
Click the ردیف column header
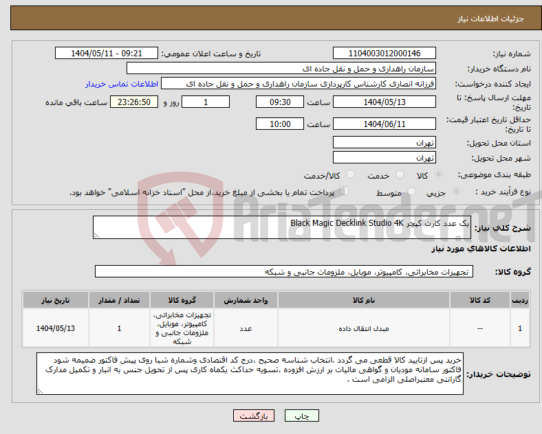pyautogui.click(x=520, y=300)
